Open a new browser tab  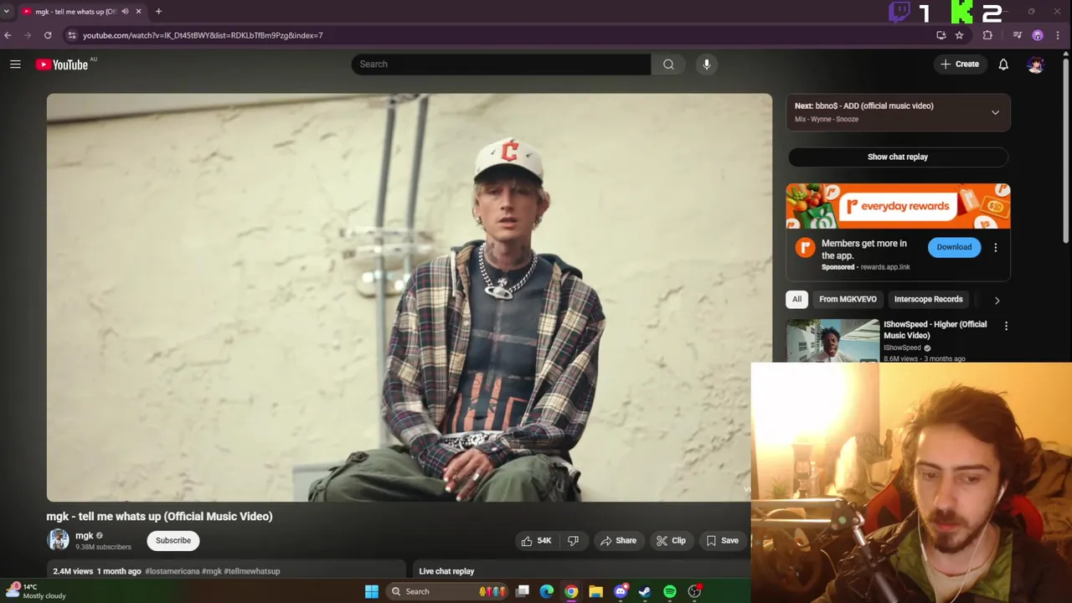158,12
